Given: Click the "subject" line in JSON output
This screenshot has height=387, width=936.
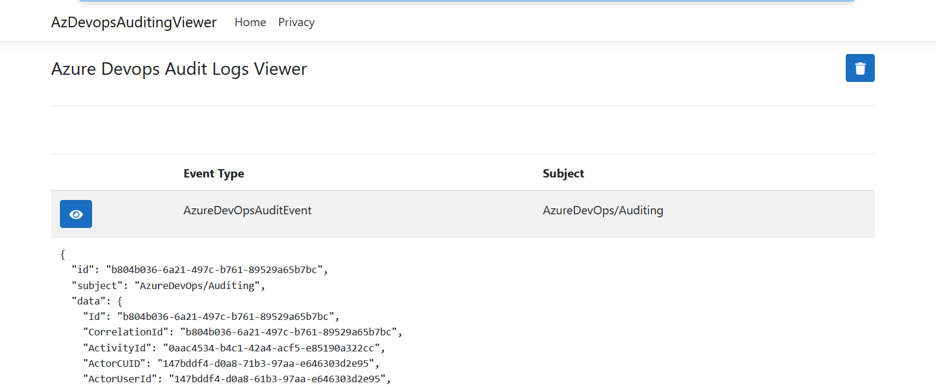Looking at the screenshot, I should tap(168, 286).
